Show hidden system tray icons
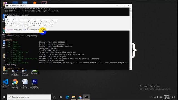Screen dimensions: 178x100 (x=152, y=97)
